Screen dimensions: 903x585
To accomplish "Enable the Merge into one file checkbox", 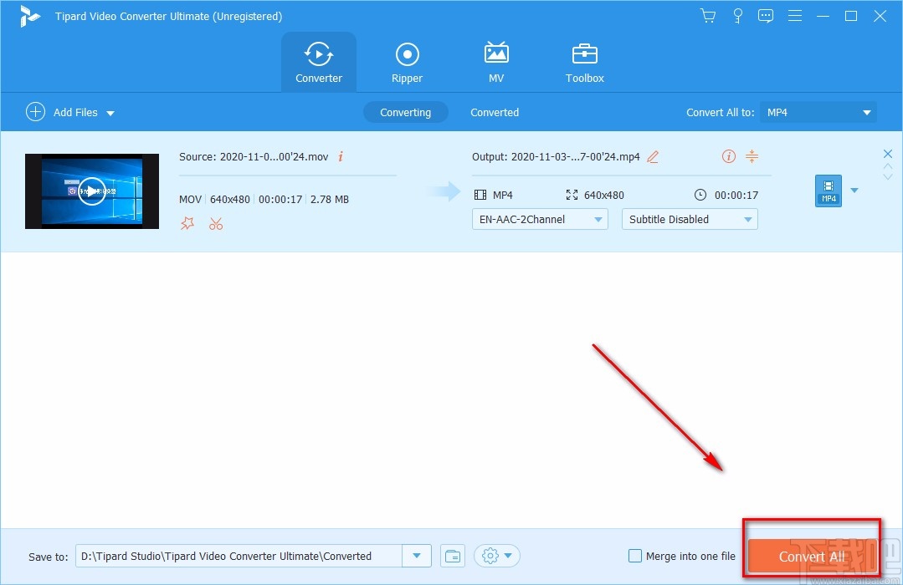I will [635, 555].
